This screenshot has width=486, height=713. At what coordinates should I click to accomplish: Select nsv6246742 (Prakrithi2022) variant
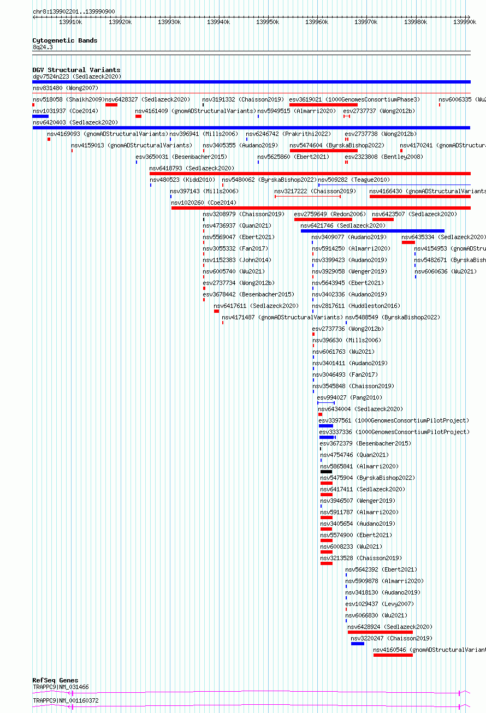point(288,134)
